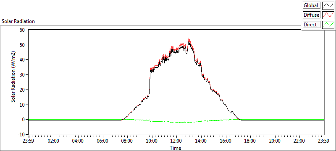
Task: Click the 04:00 time axis label
Action: pos(78,141)
